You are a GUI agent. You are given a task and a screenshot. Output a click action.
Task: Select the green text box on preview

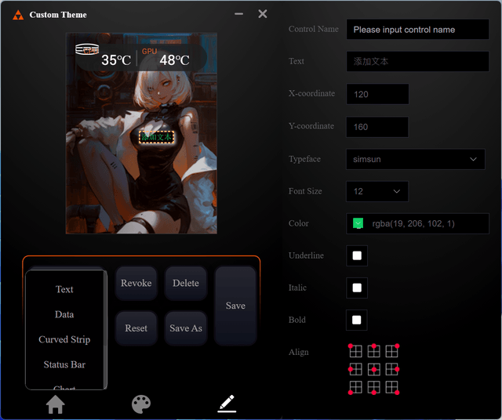click(157, 137)
